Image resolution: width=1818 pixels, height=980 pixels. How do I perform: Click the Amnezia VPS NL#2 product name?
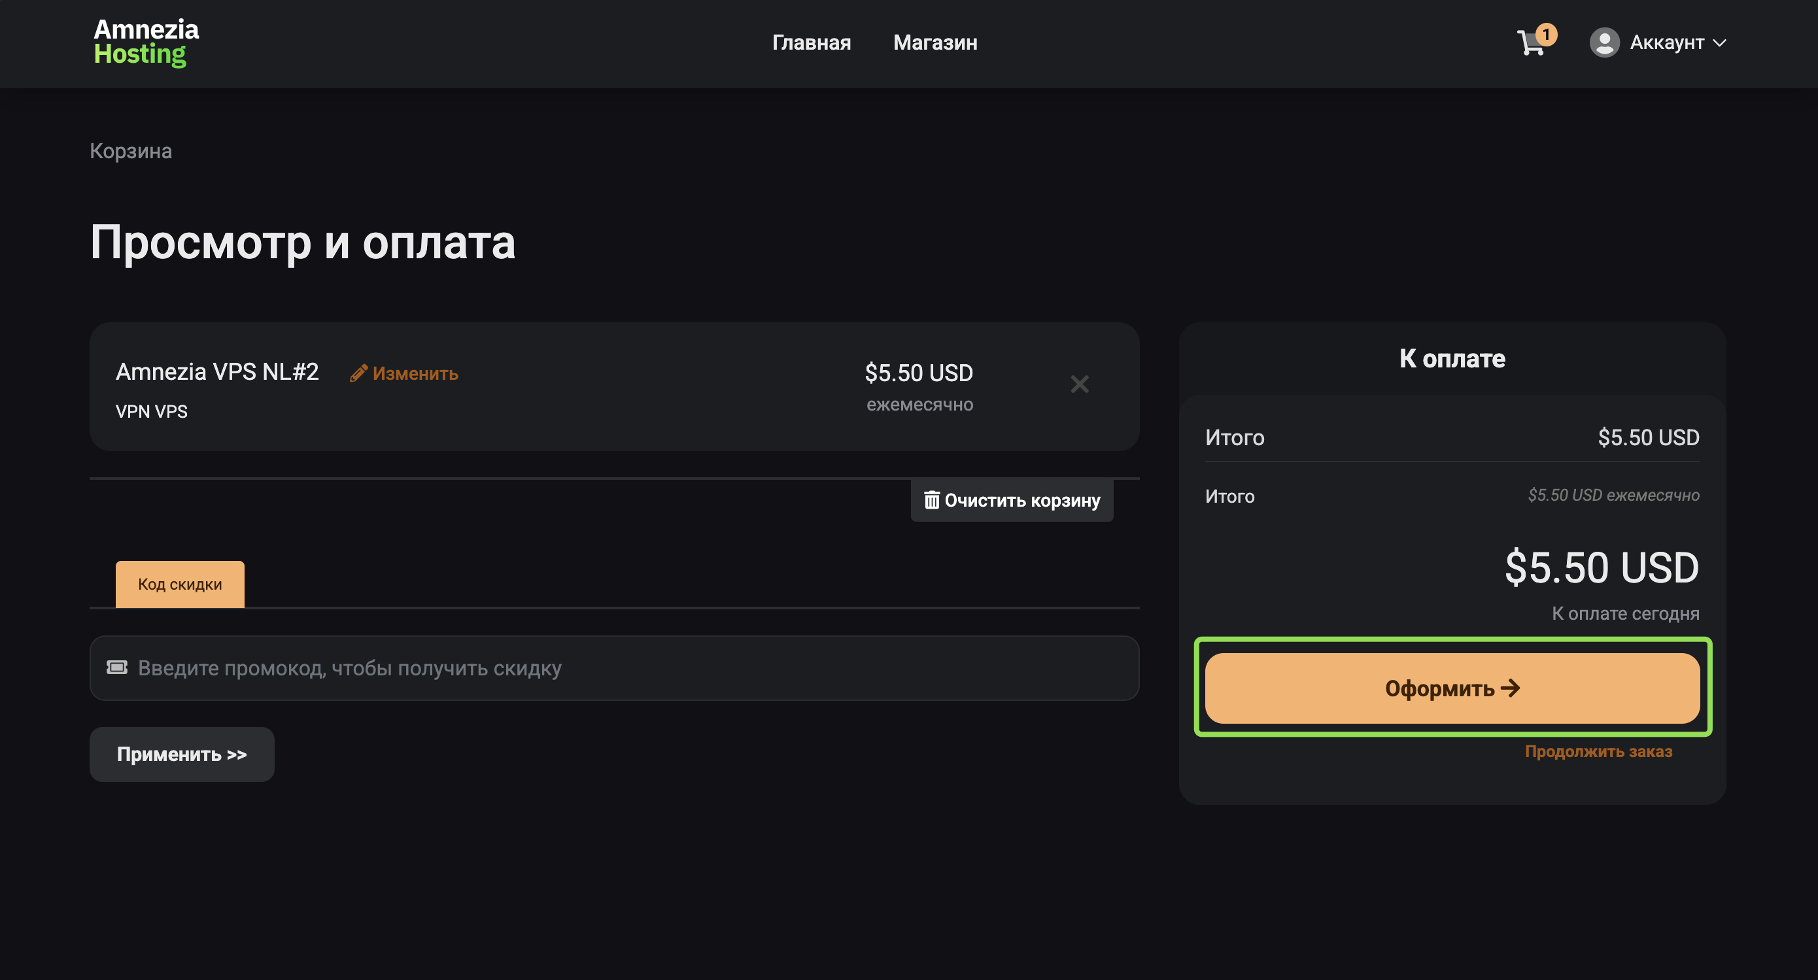(217, 372)
